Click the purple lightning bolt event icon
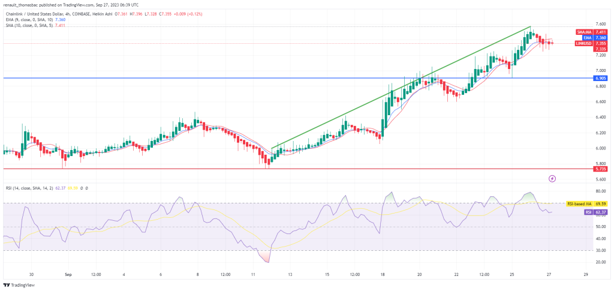Screen dimensions: 614x291 pyautogui.click(x=552, y=178)
